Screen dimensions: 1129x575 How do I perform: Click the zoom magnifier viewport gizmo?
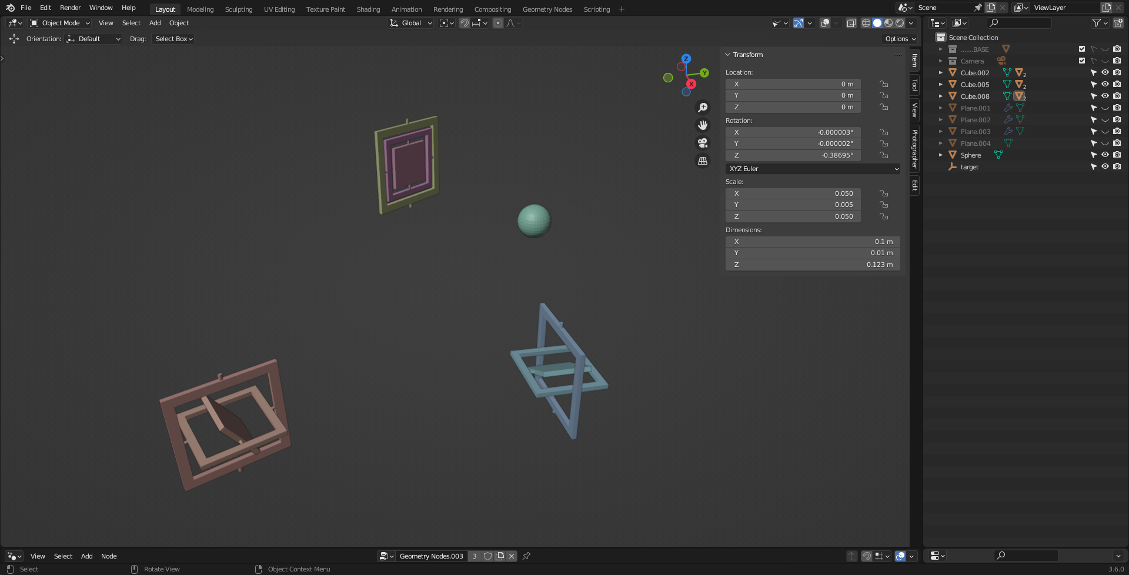pyautogui.click(x=703, y=108)
